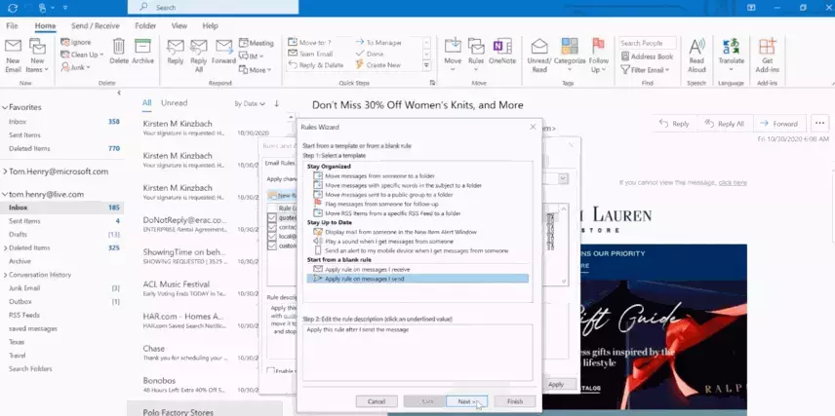Click Next in the Rules Wizard
Image resolution: width=835 pixels, height=416 pixels.
point(466,401)
